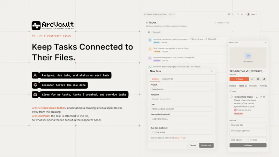Click Inspector Description (optional) field
This screenshot has height=157, width=279.
248,133
